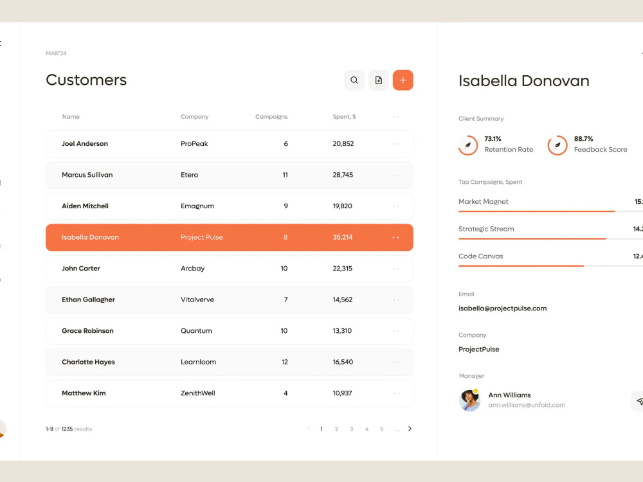The width and height of the screenshot is (643, 482).
Task: Select Grace Robinson customer name
Action: pos(87,331)
